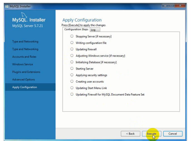Switch to the Log tab

click(95, 30)
